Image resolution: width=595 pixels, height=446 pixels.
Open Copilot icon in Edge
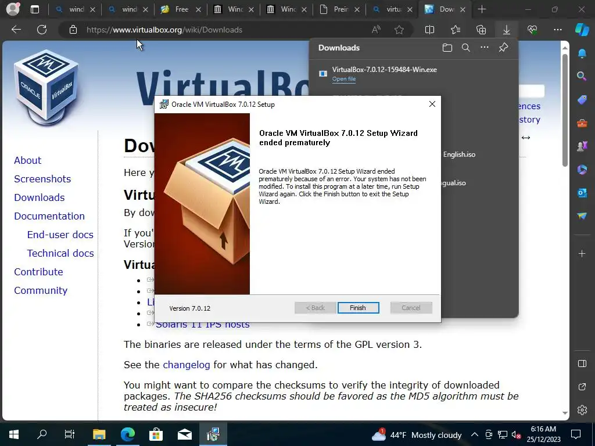[x=582, y=30]
